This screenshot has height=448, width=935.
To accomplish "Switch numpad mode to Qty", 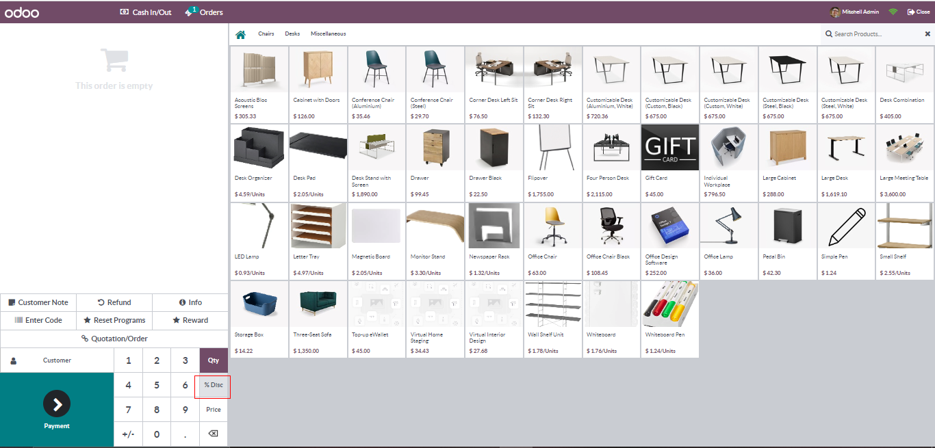I will click(214, 360).
